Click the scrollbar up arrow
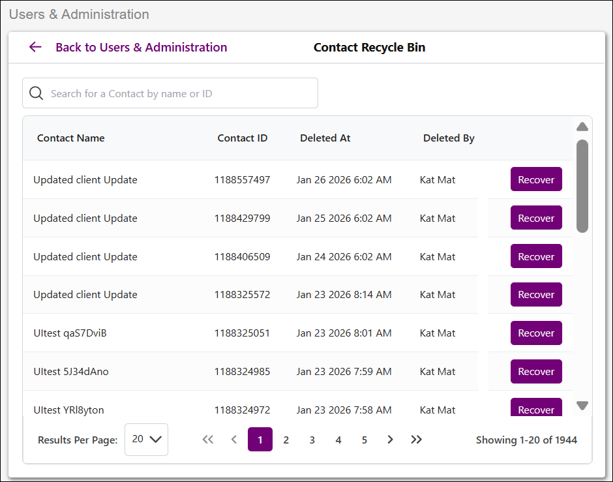Screen dimensions: 613x482 tap(582, 127)
